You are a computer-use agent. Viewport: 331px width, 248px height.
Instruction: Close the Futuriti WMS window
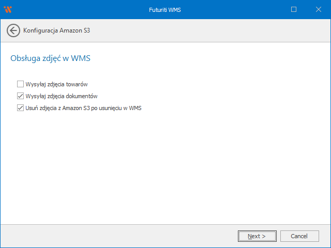click(318, 9)
